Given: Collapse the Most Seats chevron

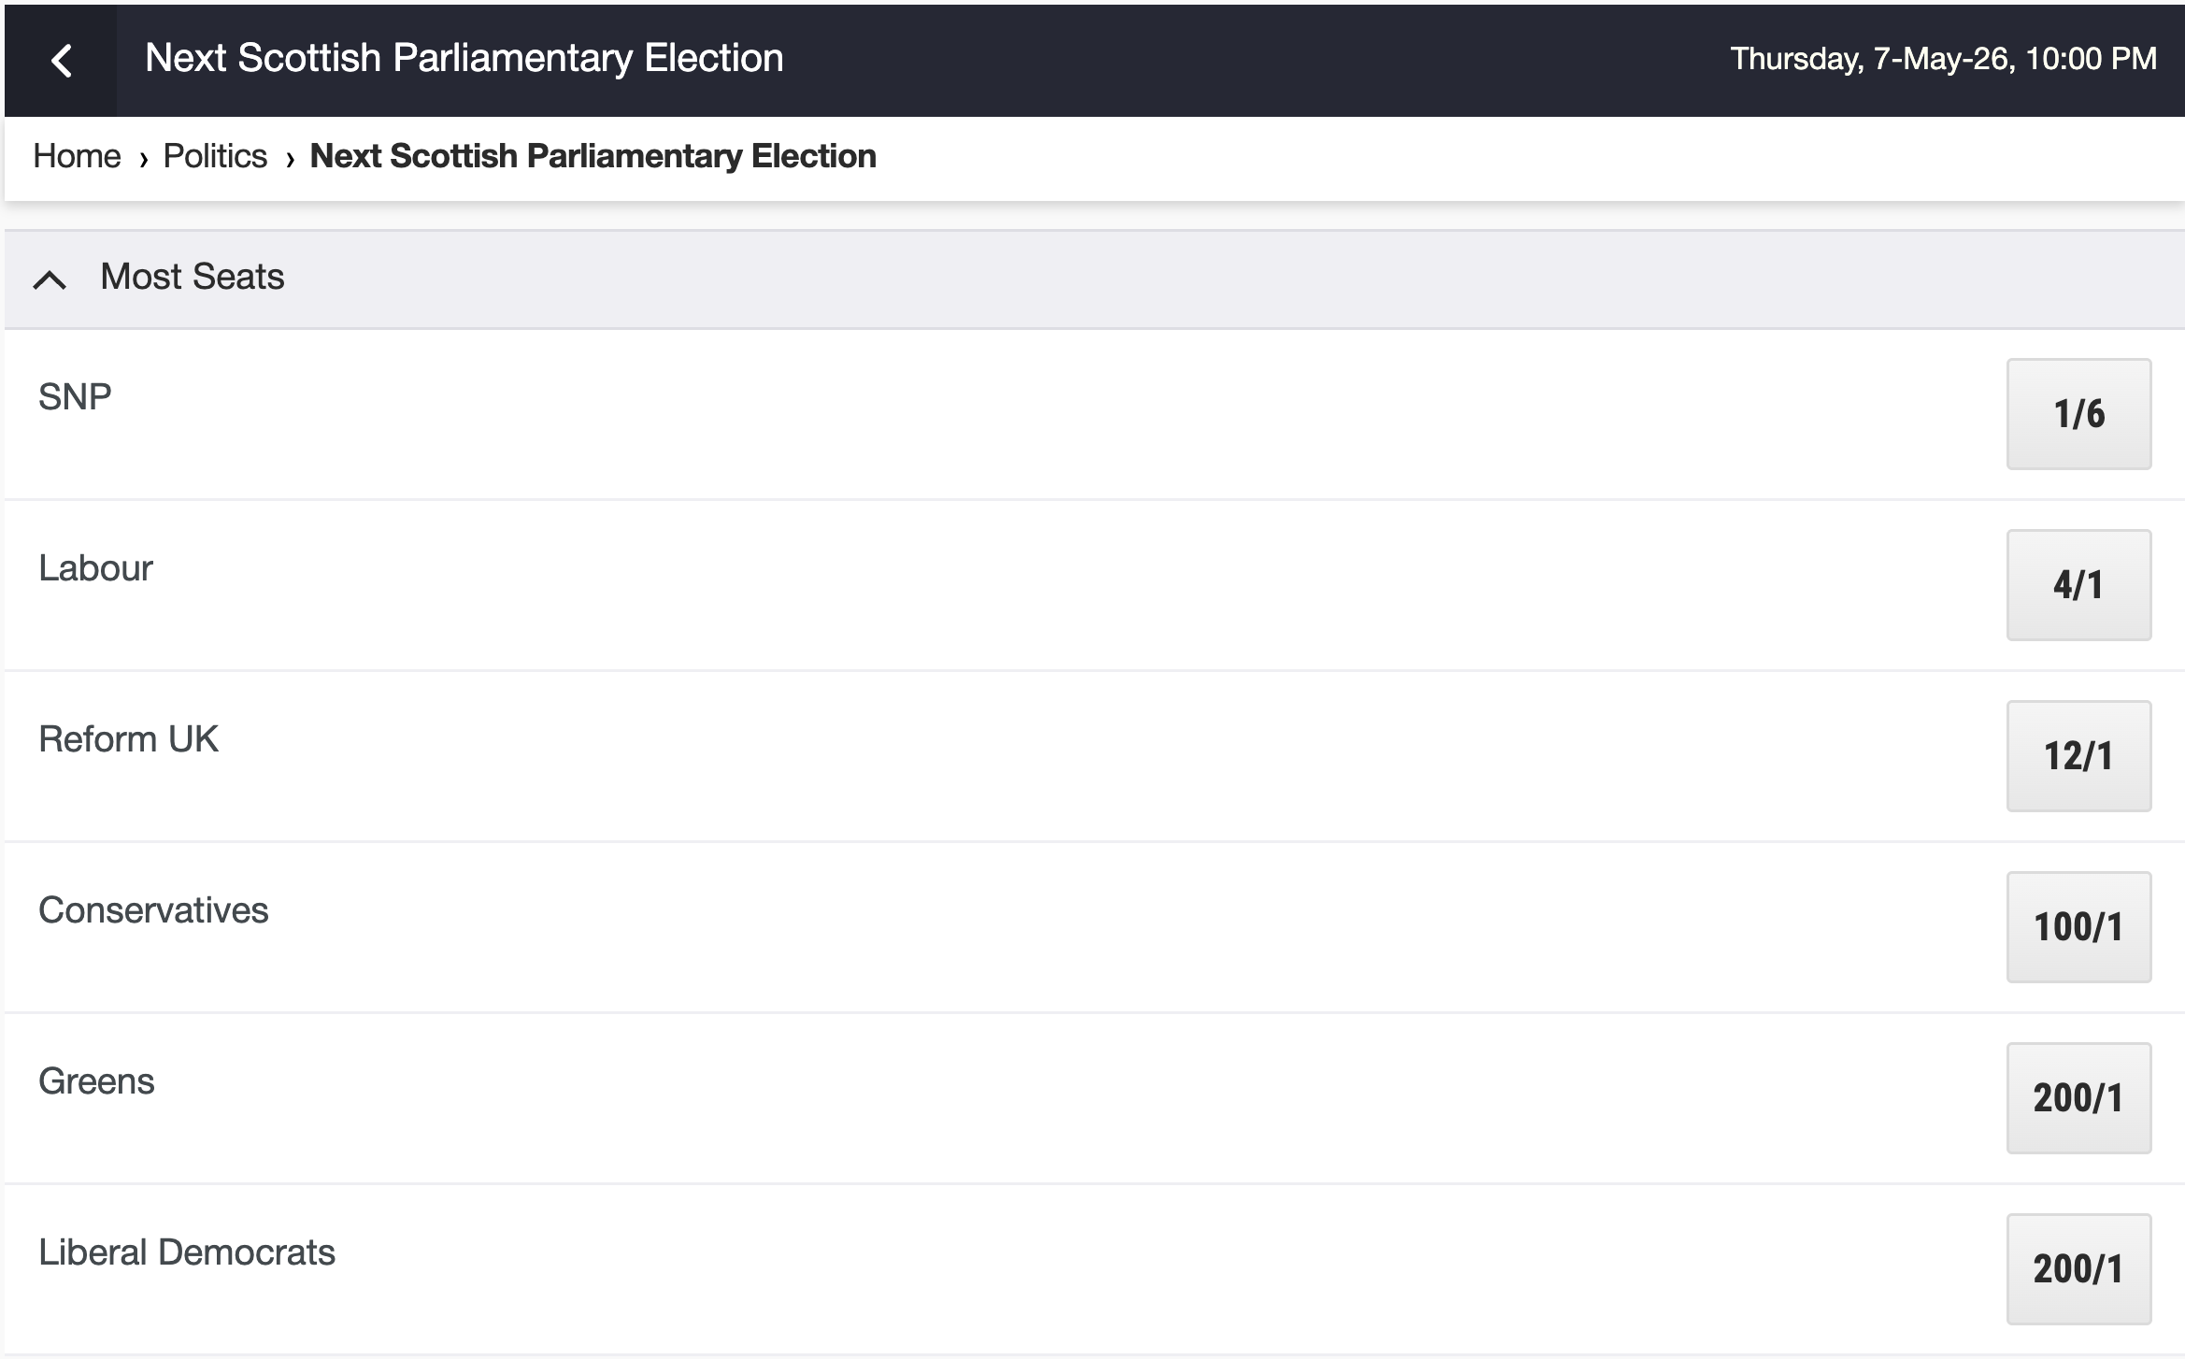Looking at the screenshot, I should (x=50, y=279).
